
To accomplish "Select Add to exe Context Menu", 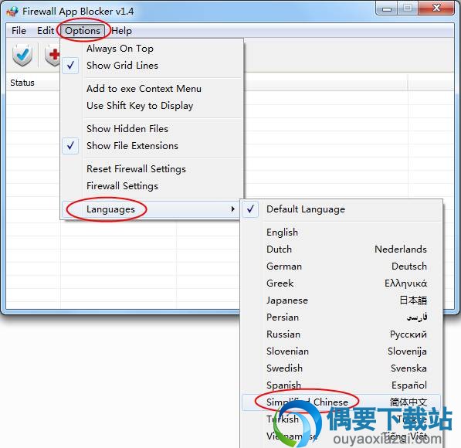I will (x=152, y=89).
